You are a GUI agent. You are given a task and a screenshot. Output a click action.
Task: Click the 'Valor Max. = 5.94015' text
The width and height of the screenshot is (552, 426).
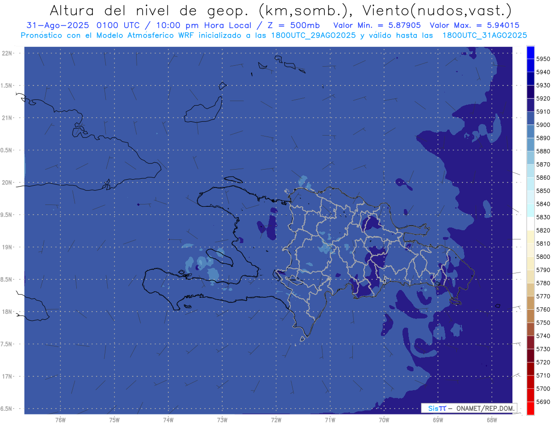[x=474, y=25]
